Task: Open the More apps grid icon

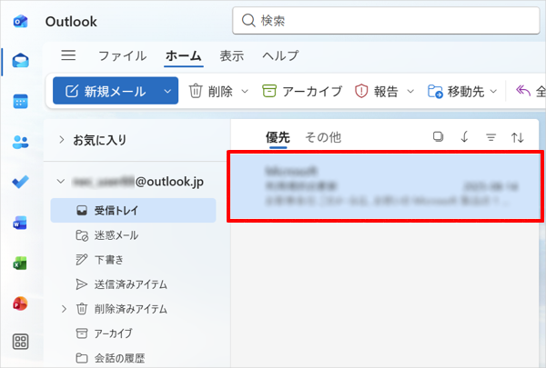Action: (x=21, y=342)
